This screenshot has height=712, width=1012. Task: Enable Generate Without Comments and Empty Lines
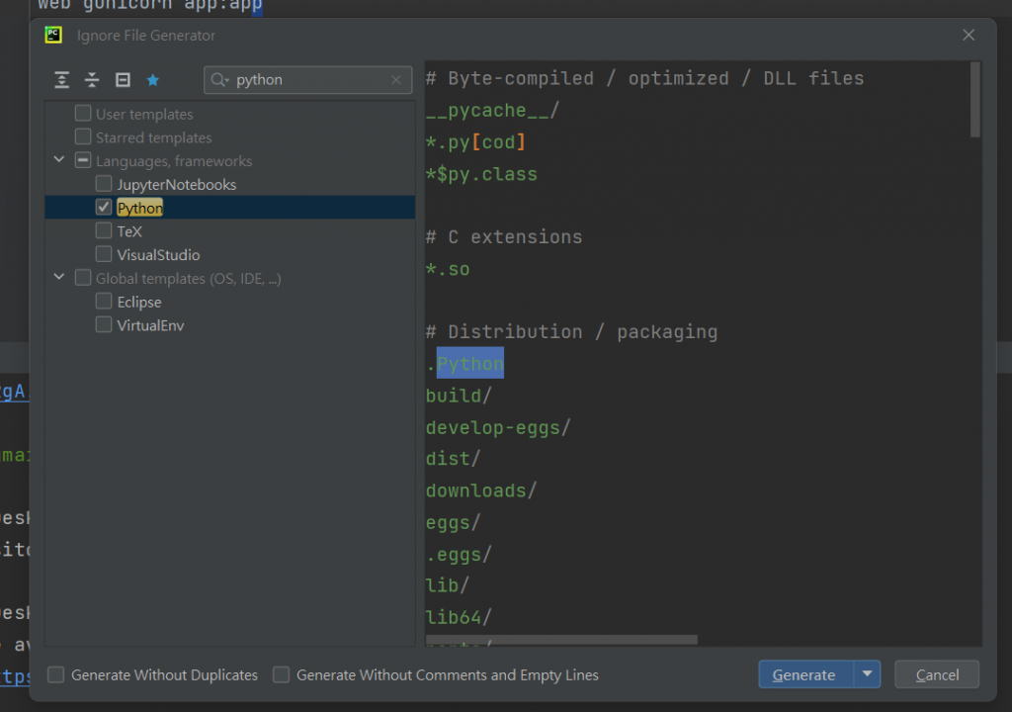[x=281, y=675]
